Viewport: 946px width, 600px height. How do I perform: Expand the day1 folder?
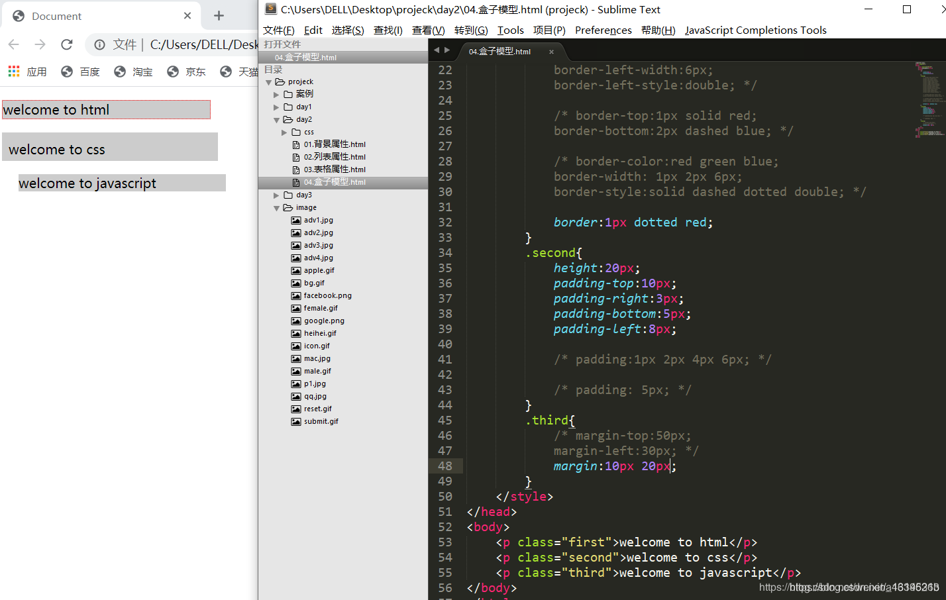point(277,107)
